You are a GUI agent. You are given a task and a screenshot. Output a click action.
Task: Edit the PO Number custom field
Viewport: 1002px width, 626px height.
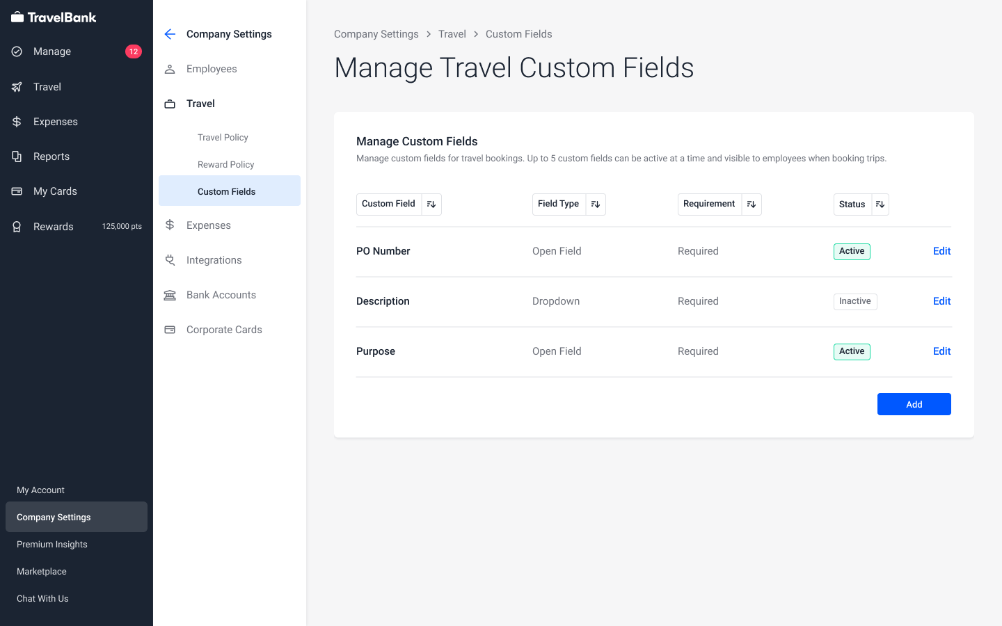click(x=941, y=251)
